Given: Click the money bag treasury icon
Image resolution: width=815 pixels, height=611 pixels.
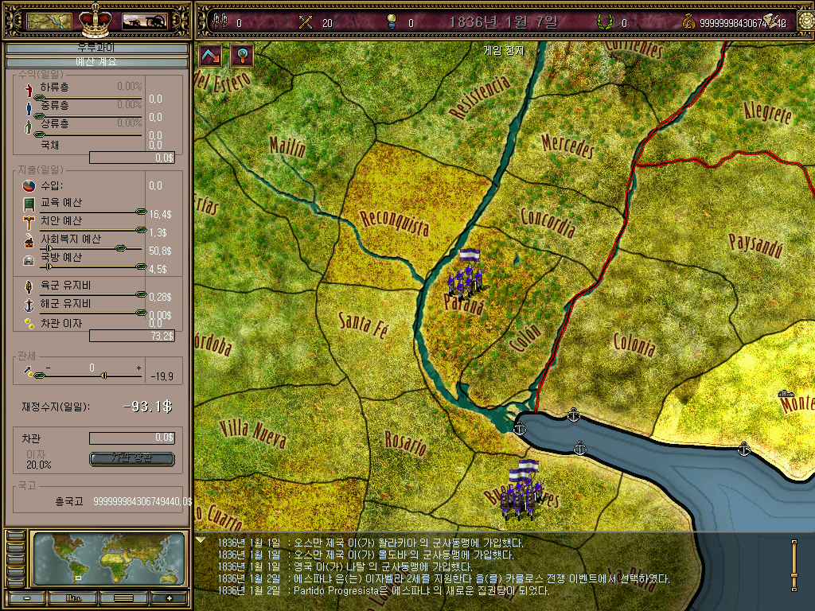Looking at the screenshot, I should click(x=689, y=22).
